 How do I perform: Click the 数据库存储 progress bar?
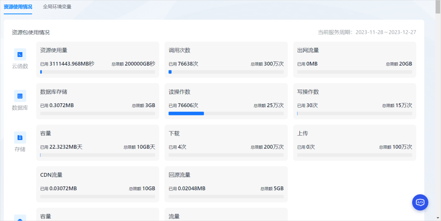pyautogui.click(x=97, y=113)
